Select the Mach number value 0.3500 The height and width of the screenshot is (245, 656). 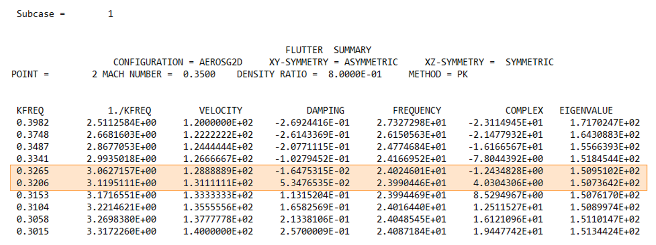(199, 74)
